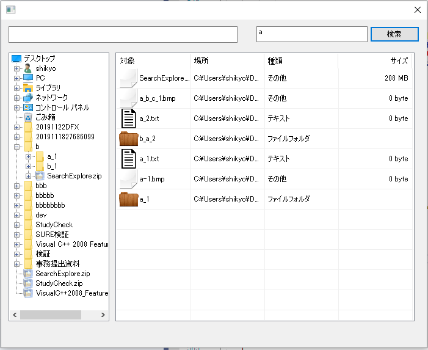The image size is (428, 350).
Task: Expand the a_1 subfolder node
Action: (x=28, y=157)
